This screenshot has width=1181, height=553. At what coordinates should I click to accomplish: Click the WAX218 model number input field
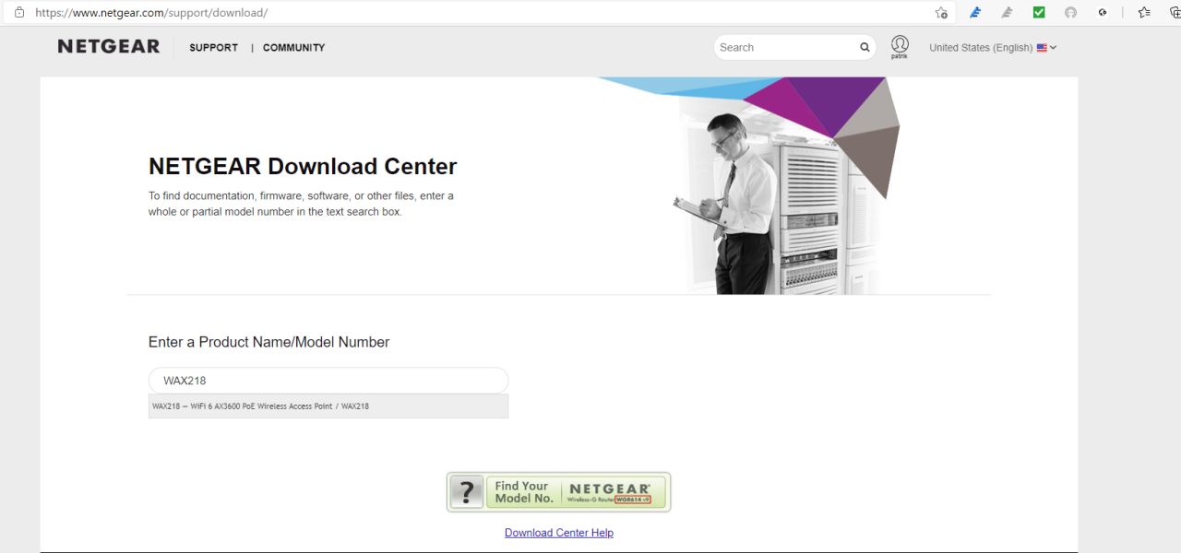pos(328,381)
